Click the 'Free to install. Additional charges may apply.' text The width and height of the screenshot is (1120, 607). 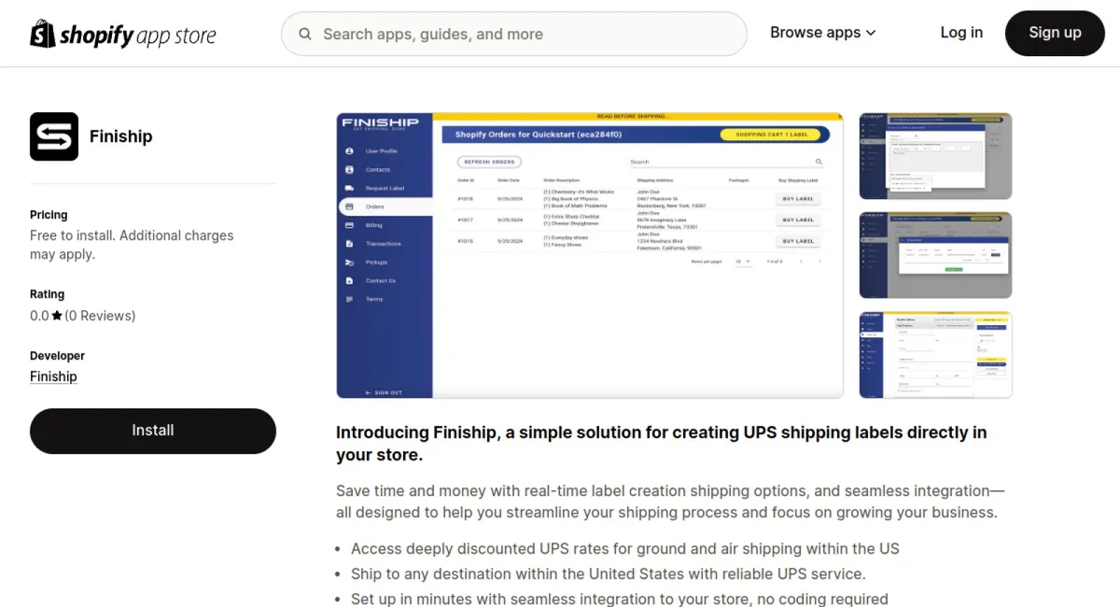click(132, 245)
